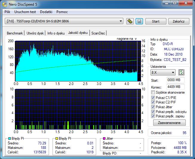
Task: Toggle Pokaż prędk. odczytu checkbox
Action: pyautogui.click(x=153, y=112)
